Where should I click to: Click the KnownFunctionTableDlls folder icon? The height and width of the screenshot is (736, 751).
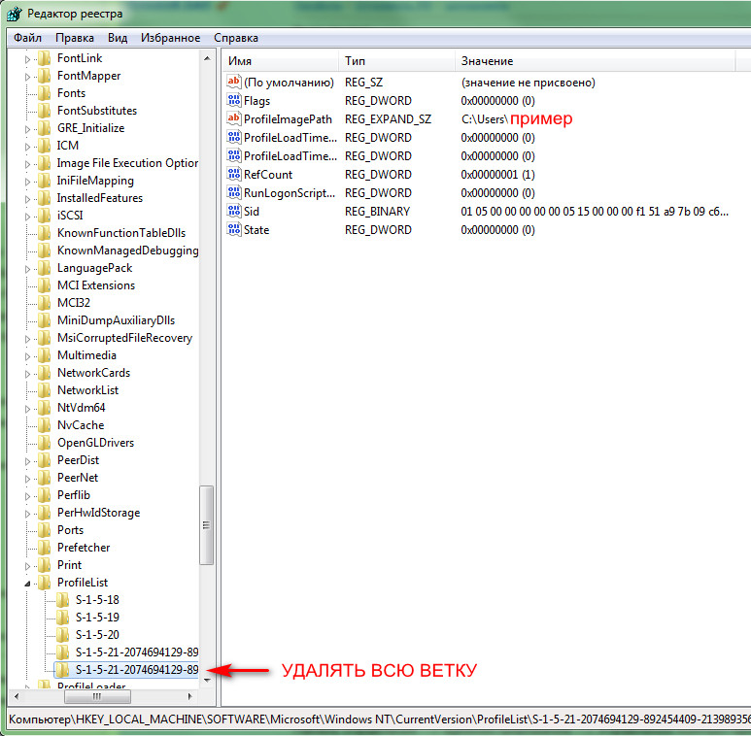pyautogui.click(x=44, y=233)
